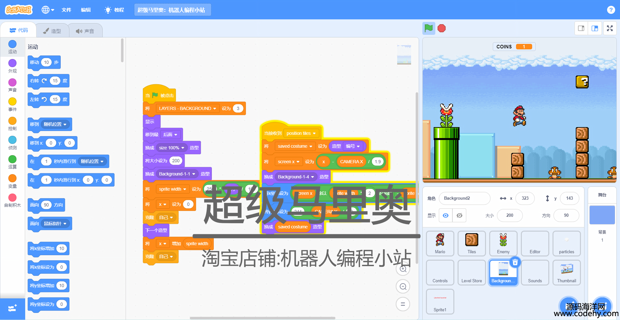The width and height of the screenshot is (620, 320).
Task: Edit sprite size 200 field
Action: 510,215
